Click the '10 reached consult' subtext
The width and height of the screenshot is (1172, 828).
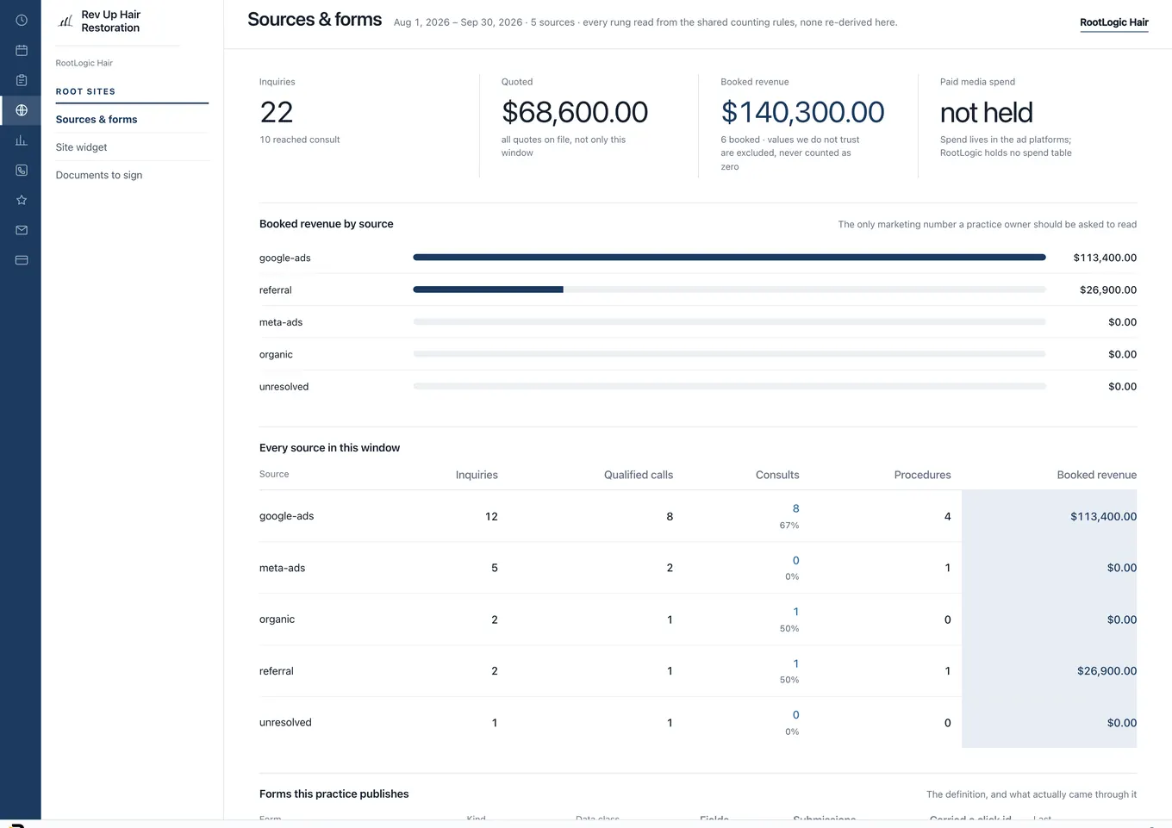coord(300,140)
